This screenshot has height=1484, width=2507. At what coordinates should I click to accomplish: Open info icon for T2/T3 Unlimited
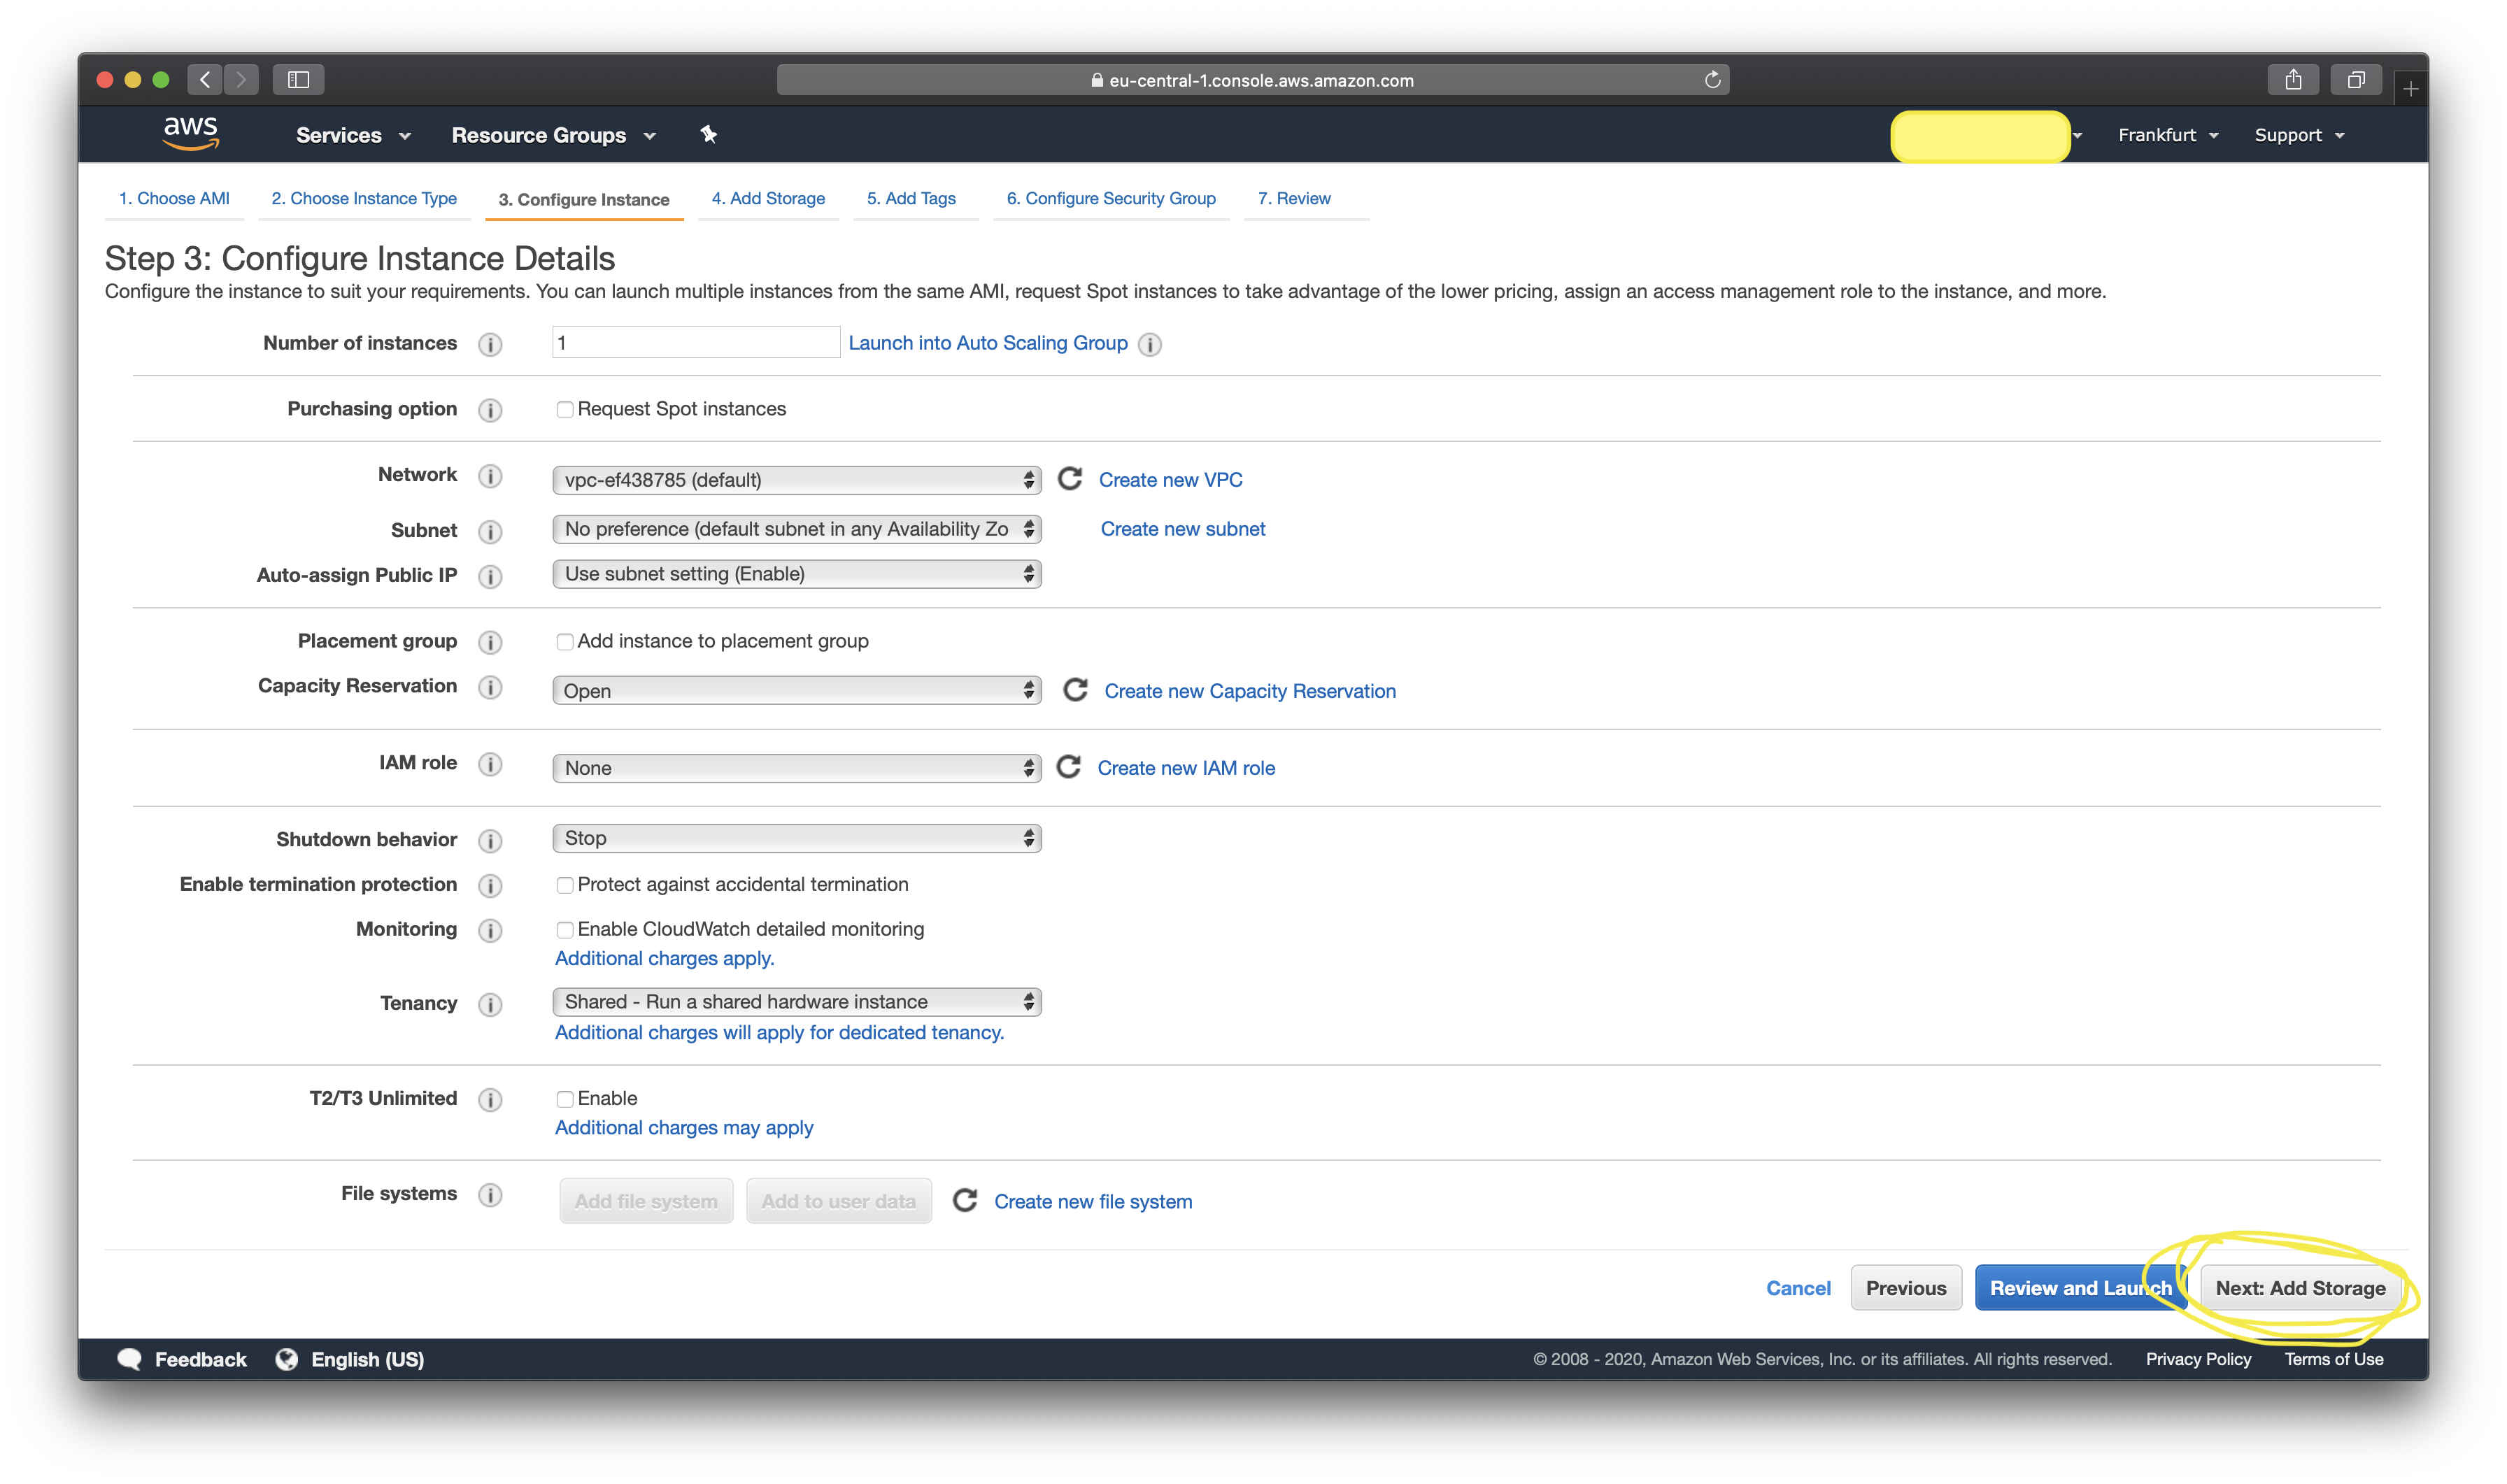pos(490,1099)
